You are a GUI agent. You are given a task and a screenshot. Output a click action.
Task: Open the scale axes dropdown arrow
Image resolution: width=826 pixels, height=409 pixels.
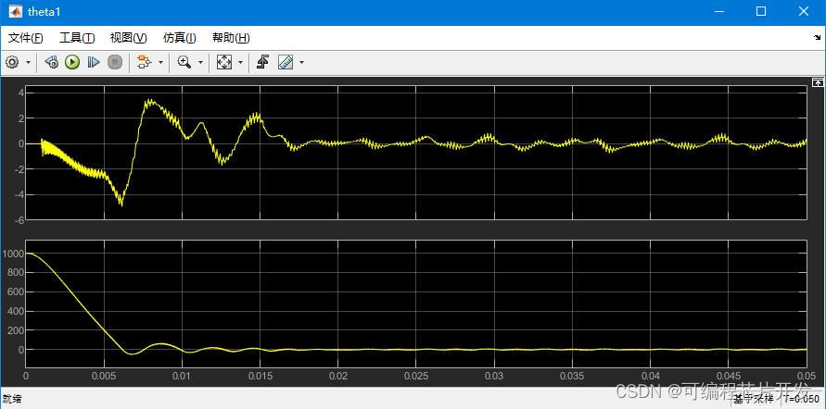[x=240, y=63]
